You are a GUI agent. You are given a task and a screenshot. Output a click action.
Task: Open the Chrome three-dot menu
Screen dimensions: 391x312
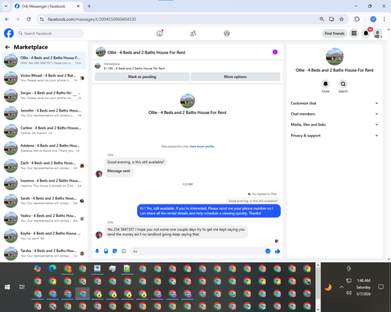click(384, 19)
